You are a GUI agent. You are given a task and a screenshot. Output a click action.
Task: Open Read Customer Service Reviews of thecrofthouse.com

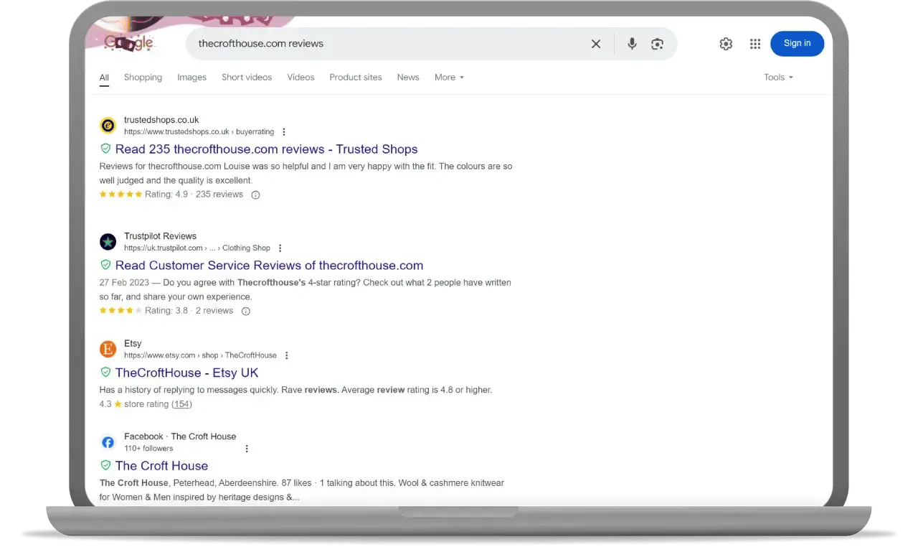click(269, 266)
